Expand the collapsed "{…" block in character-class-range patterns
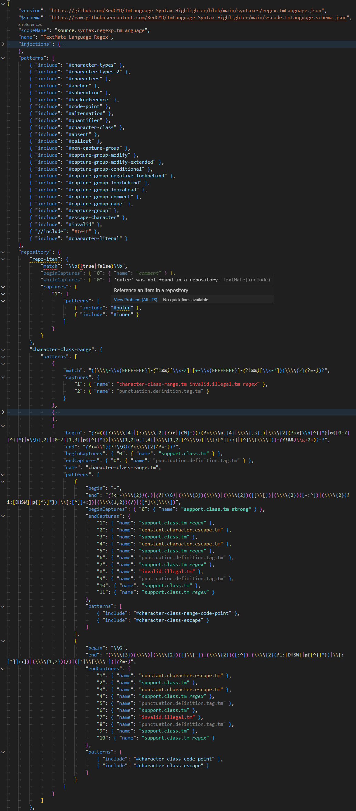 (3, 412)
